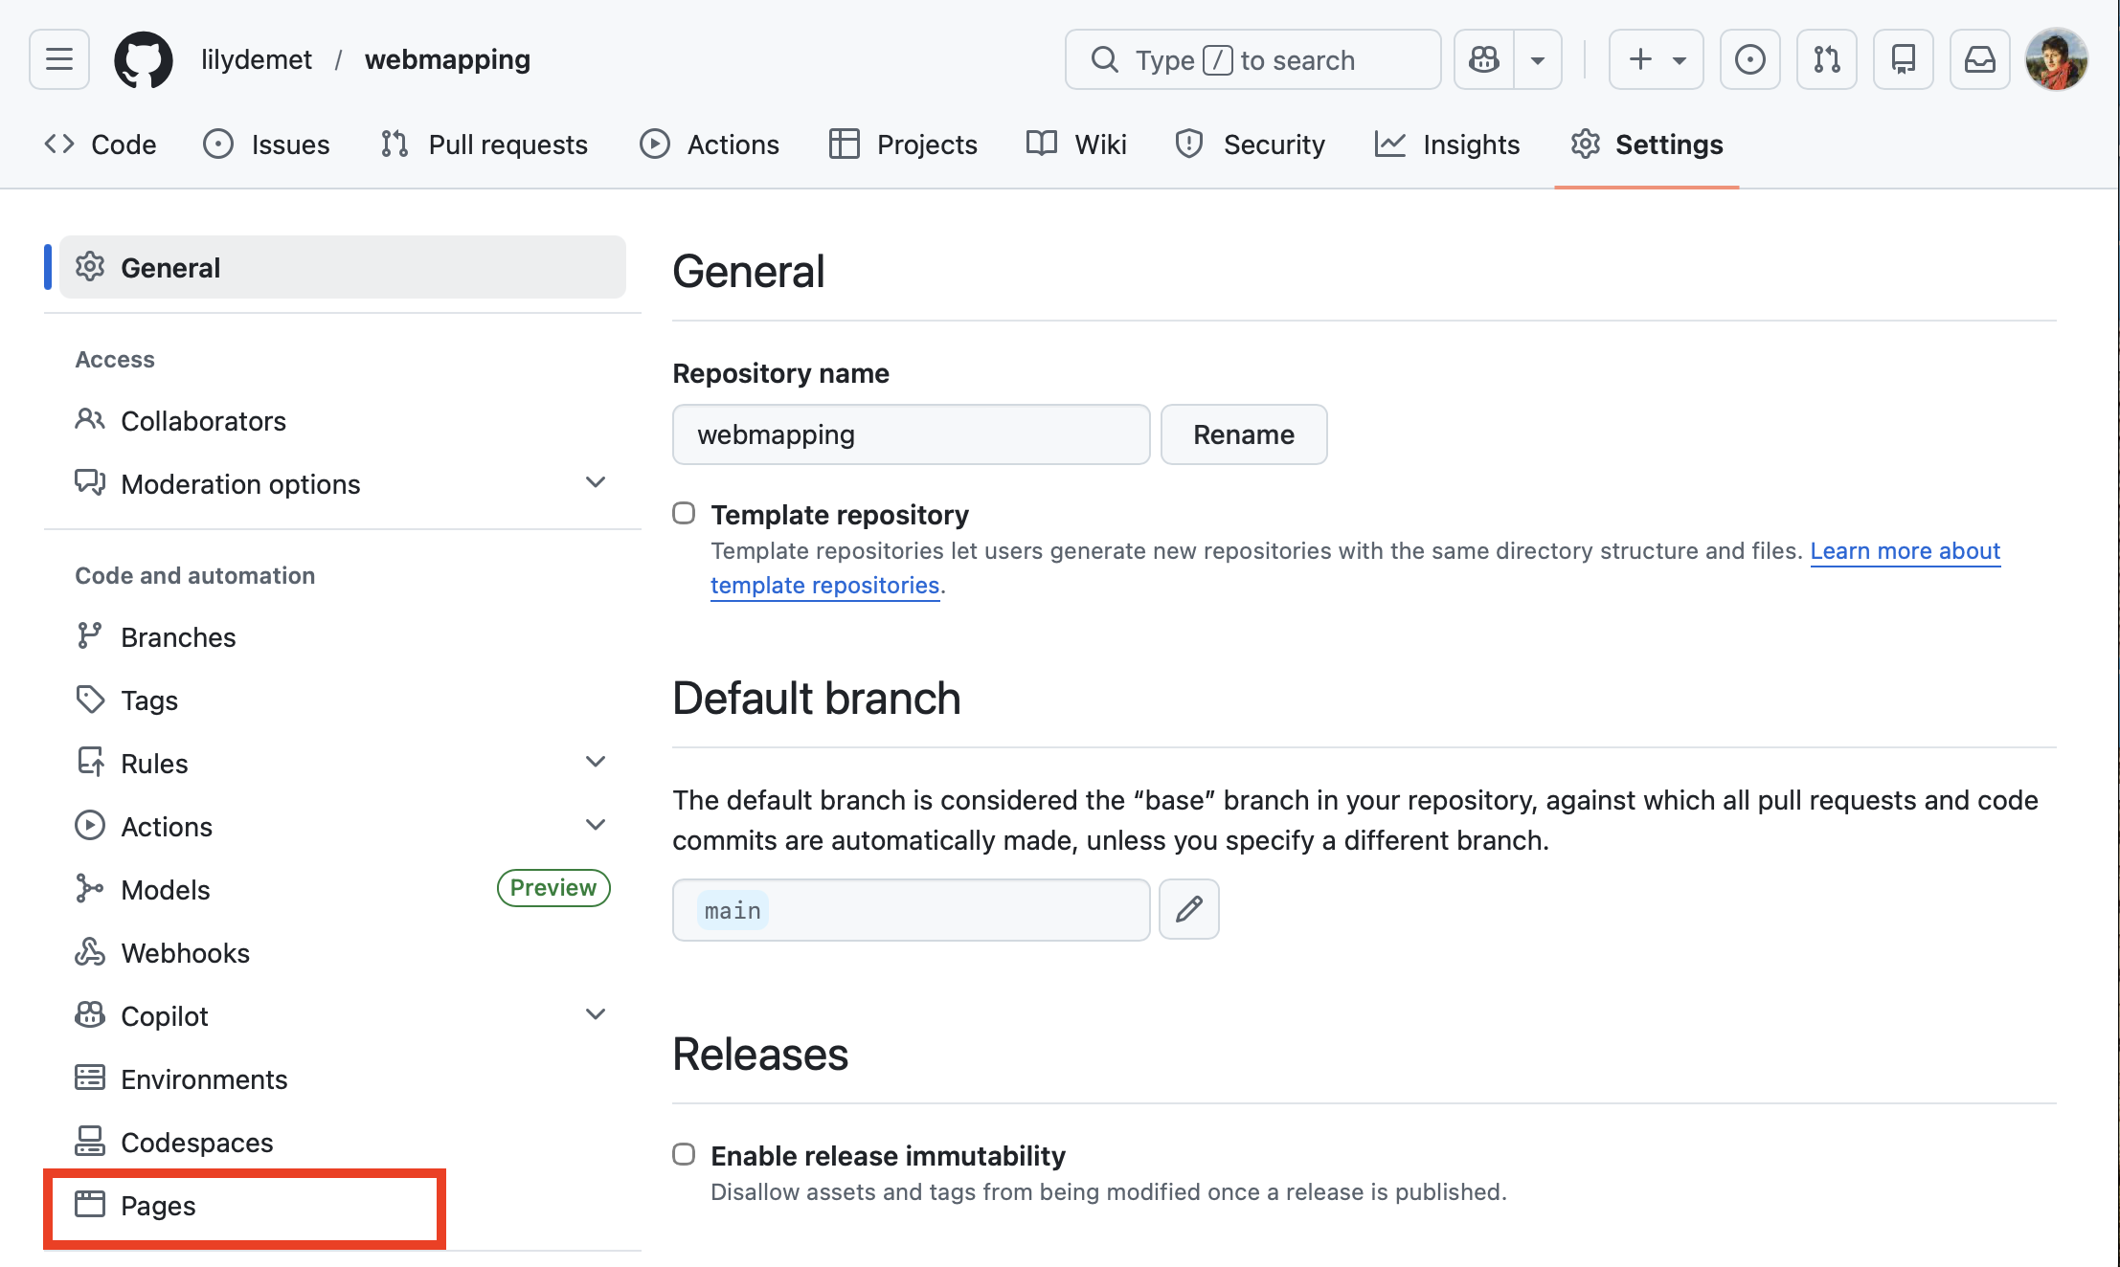
Task: Open Pages in the settings sidebar
Action: pos(158,1206)
